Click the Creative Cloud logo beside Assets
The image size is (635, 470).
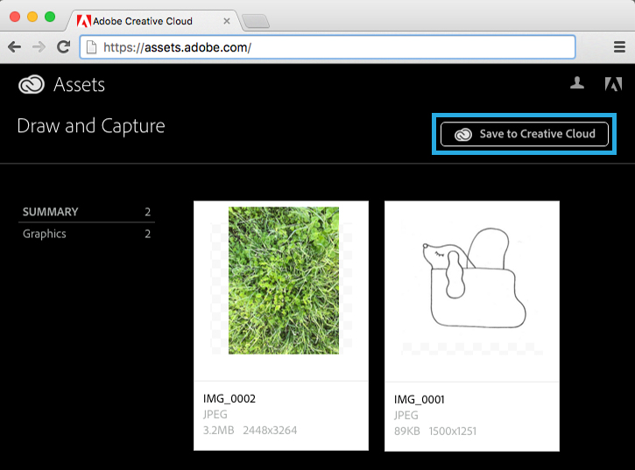[x=32, y=85]
